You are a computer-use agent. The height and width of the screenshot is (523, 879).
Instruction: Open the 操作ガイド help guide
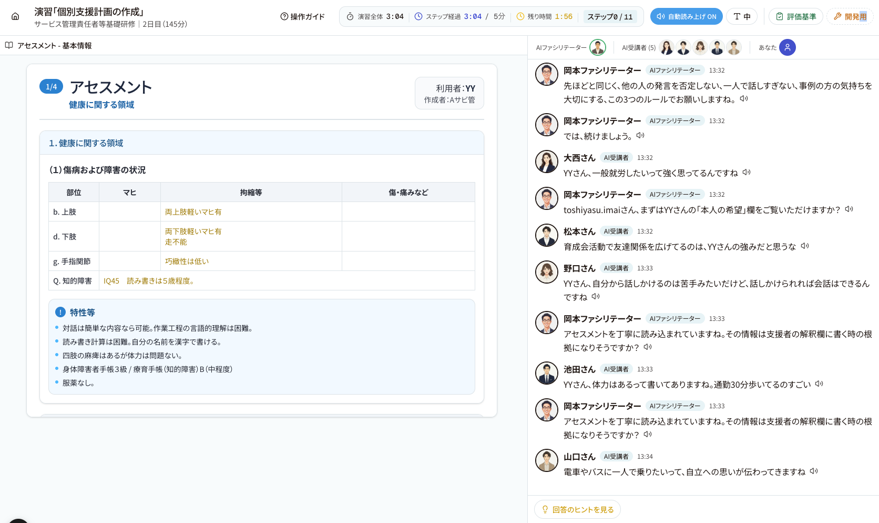click(x=302, y=17)
